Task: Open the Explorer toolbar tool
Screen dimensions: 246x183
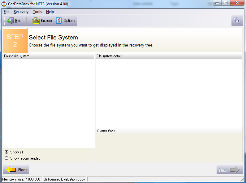Action: pos(42,21)
